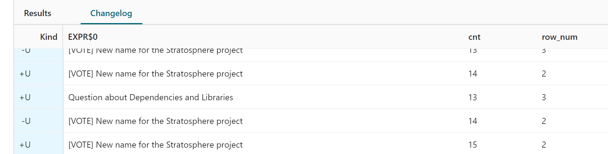Click cnt 14 in the -U row

coord(473,121)
